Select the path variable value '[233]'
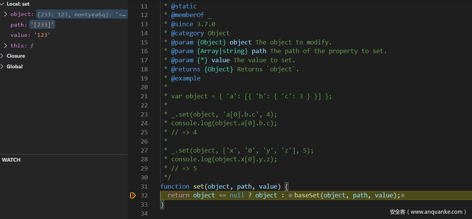The image size is (472, 219). (x=43, y=25)
